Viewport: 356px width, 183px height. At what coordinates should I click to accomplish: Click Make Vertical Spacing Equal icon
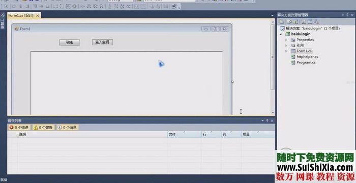pyautogui.click(x=110, y=7)
